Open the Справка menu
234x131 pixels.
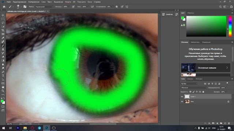coord(97,2)
